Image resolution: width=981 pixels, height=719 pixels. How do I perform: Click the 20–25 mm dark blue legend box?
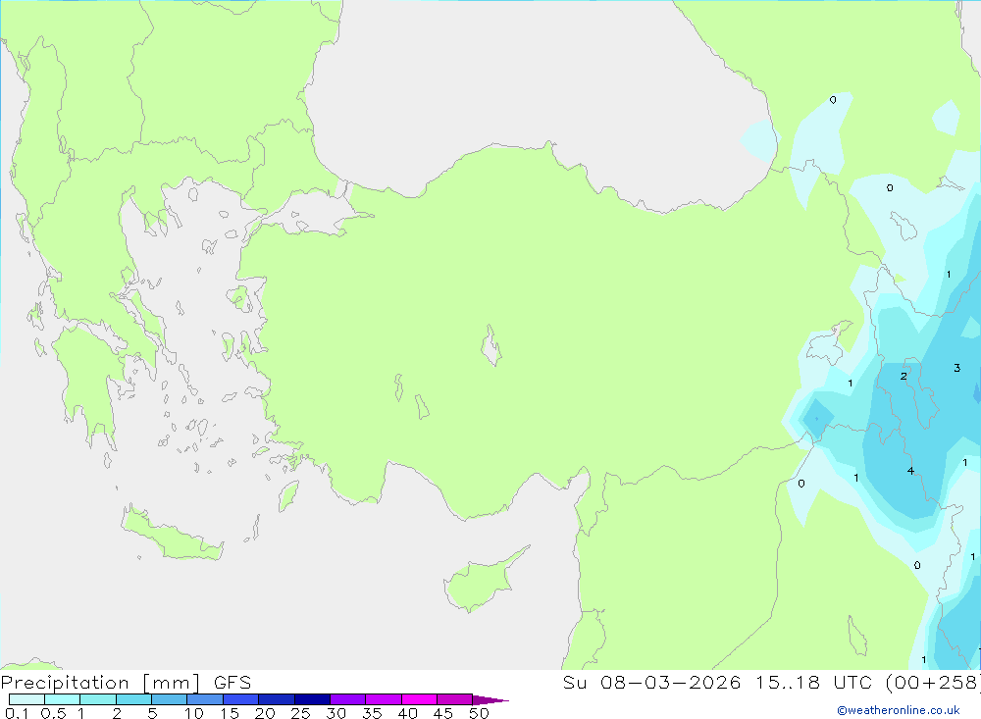point(277,699)
